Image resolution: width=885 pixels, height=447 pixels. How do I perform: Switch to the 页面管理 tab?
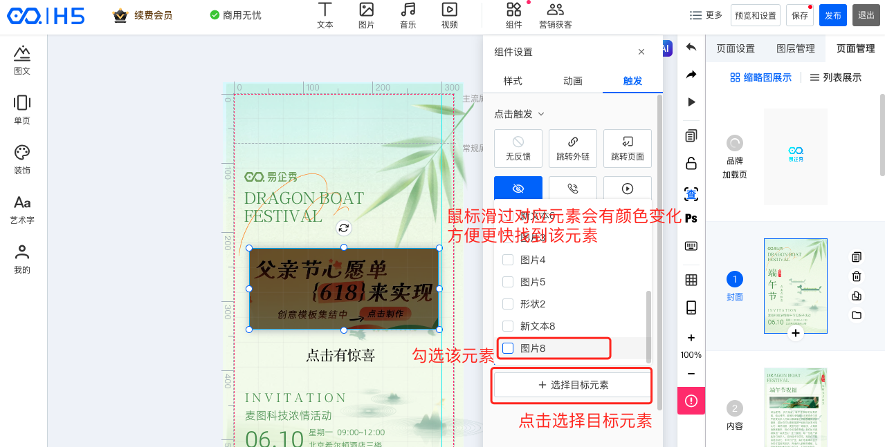pyautogui.click(x=855, y=48)
